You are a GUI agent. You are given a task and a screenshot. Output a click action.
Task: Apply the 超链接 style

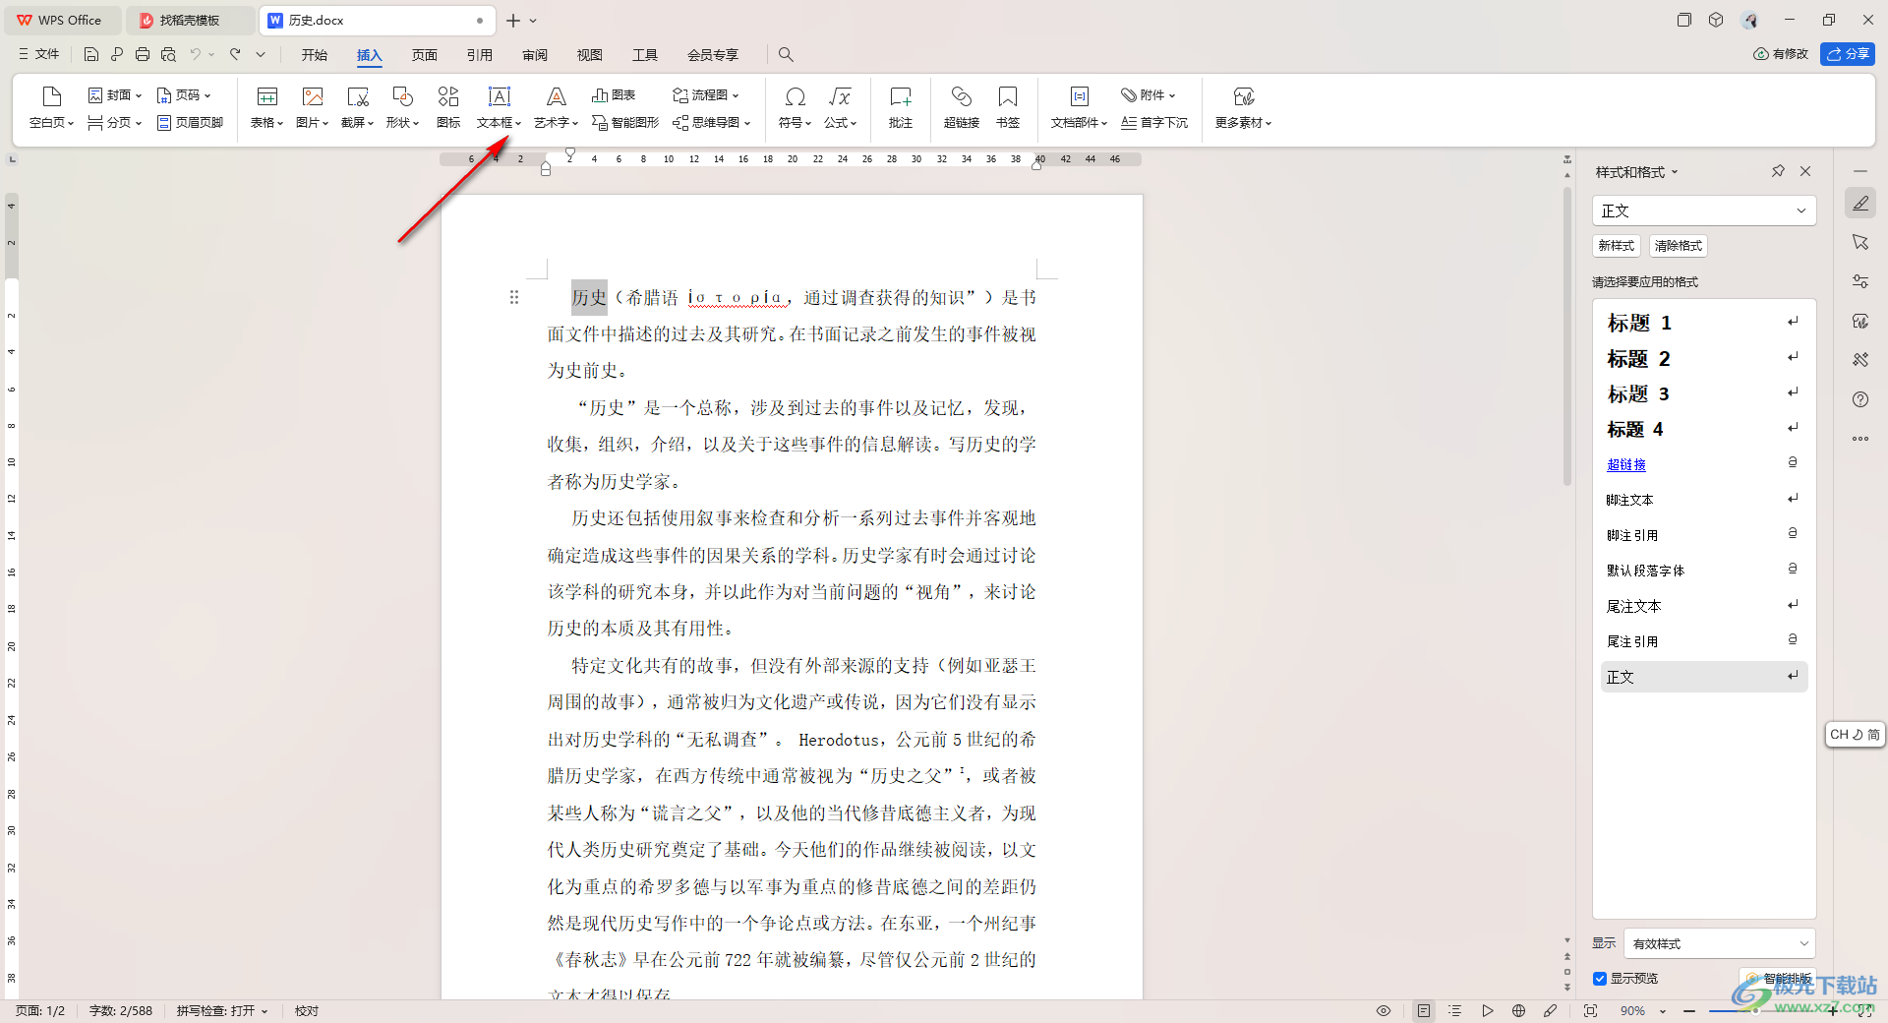tap(1704, 464)
